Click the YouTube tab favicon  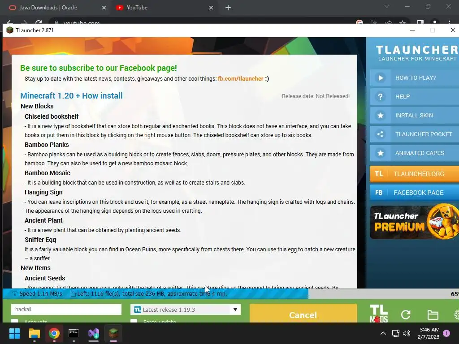coord(119,8)
